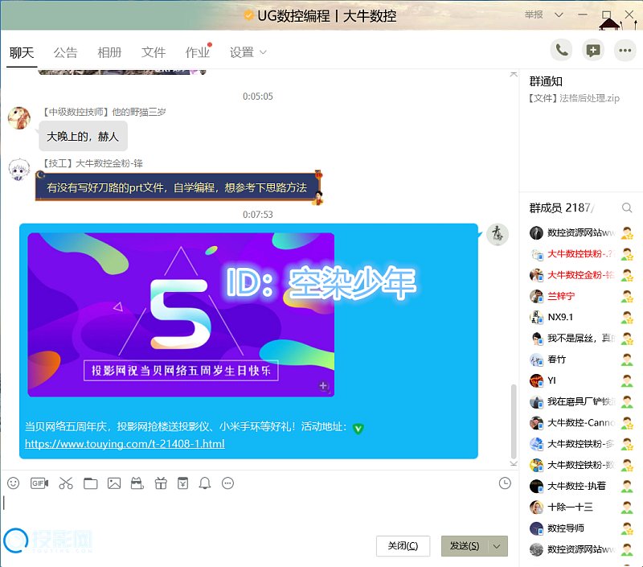Viewport: 643px width, 567px height.
Task: Open the GIF sticker panel
Action: click(39, 483)
